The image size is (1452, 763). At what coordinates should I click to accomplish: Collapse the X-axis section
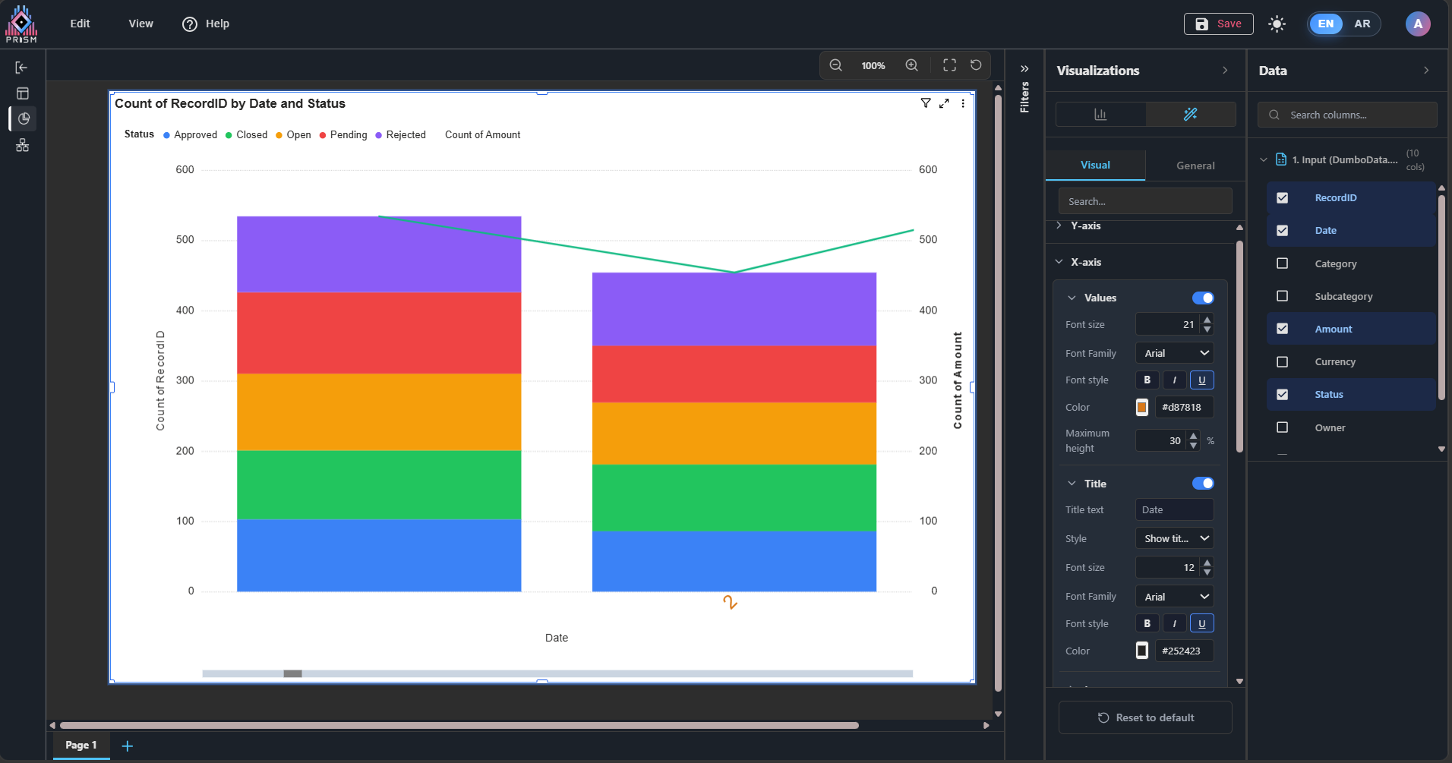click(1059, 262)
